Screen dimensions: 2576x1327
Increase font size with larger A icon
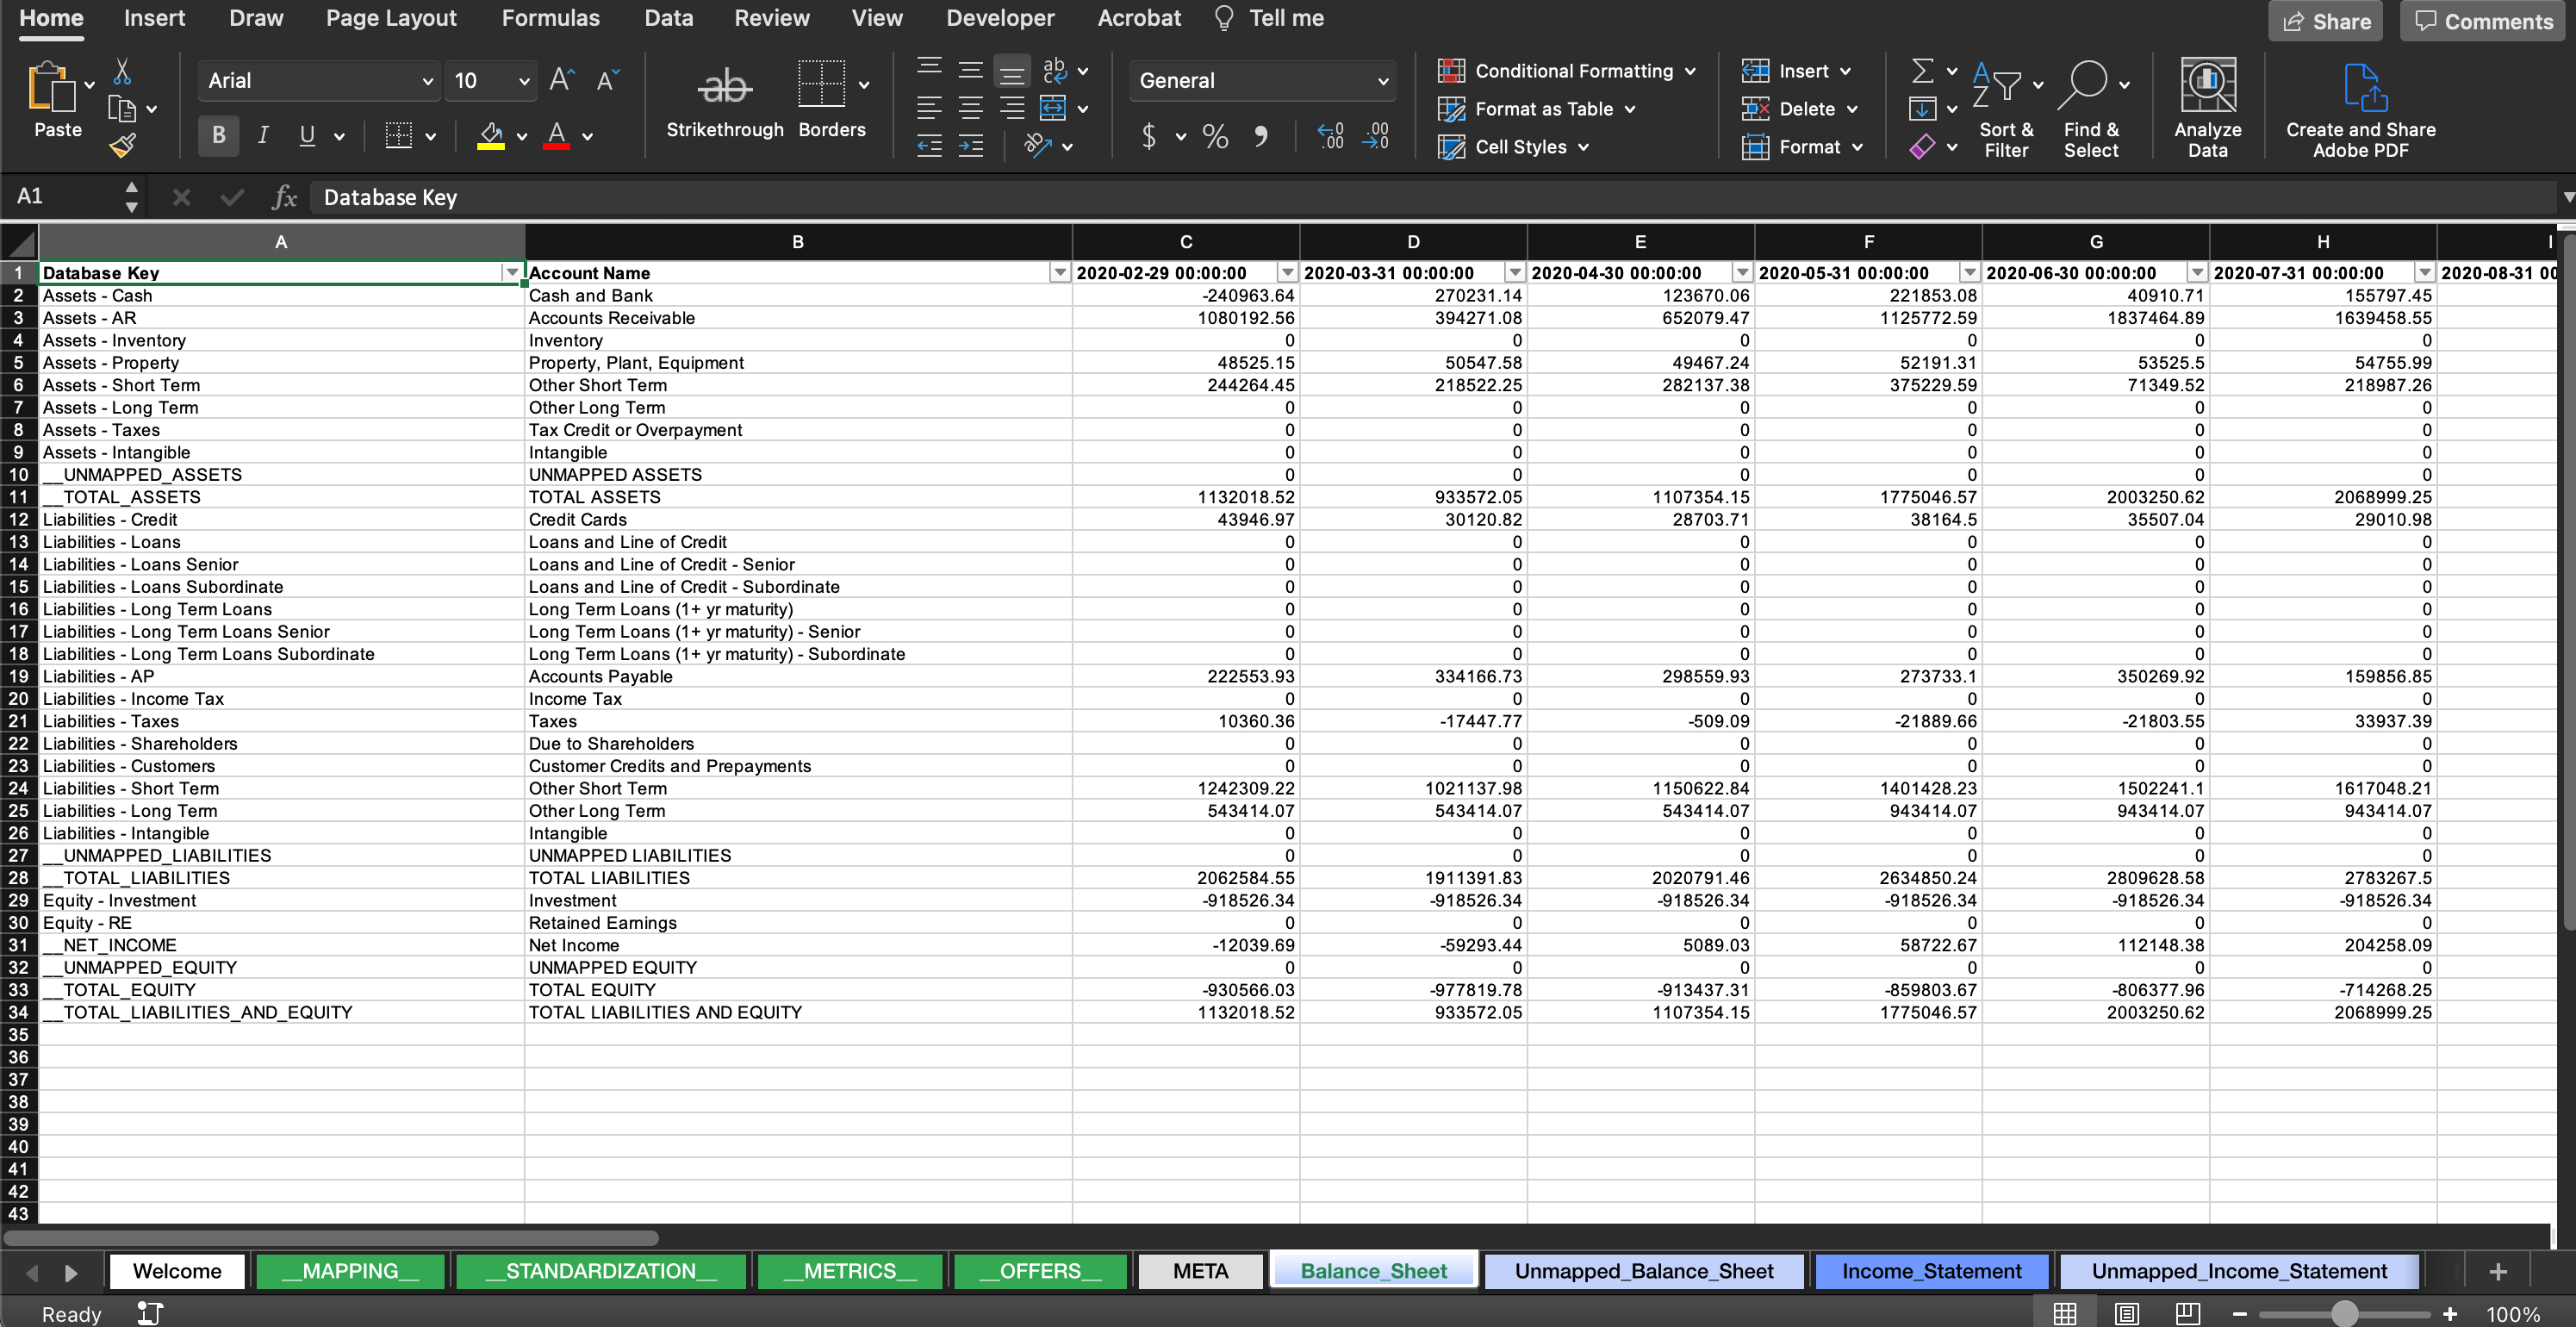(x=562, y=80)
